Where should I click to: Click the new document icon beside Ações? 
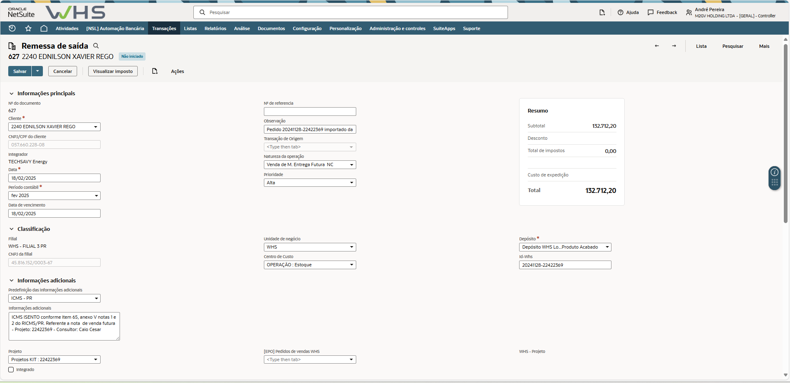[155, 71]
